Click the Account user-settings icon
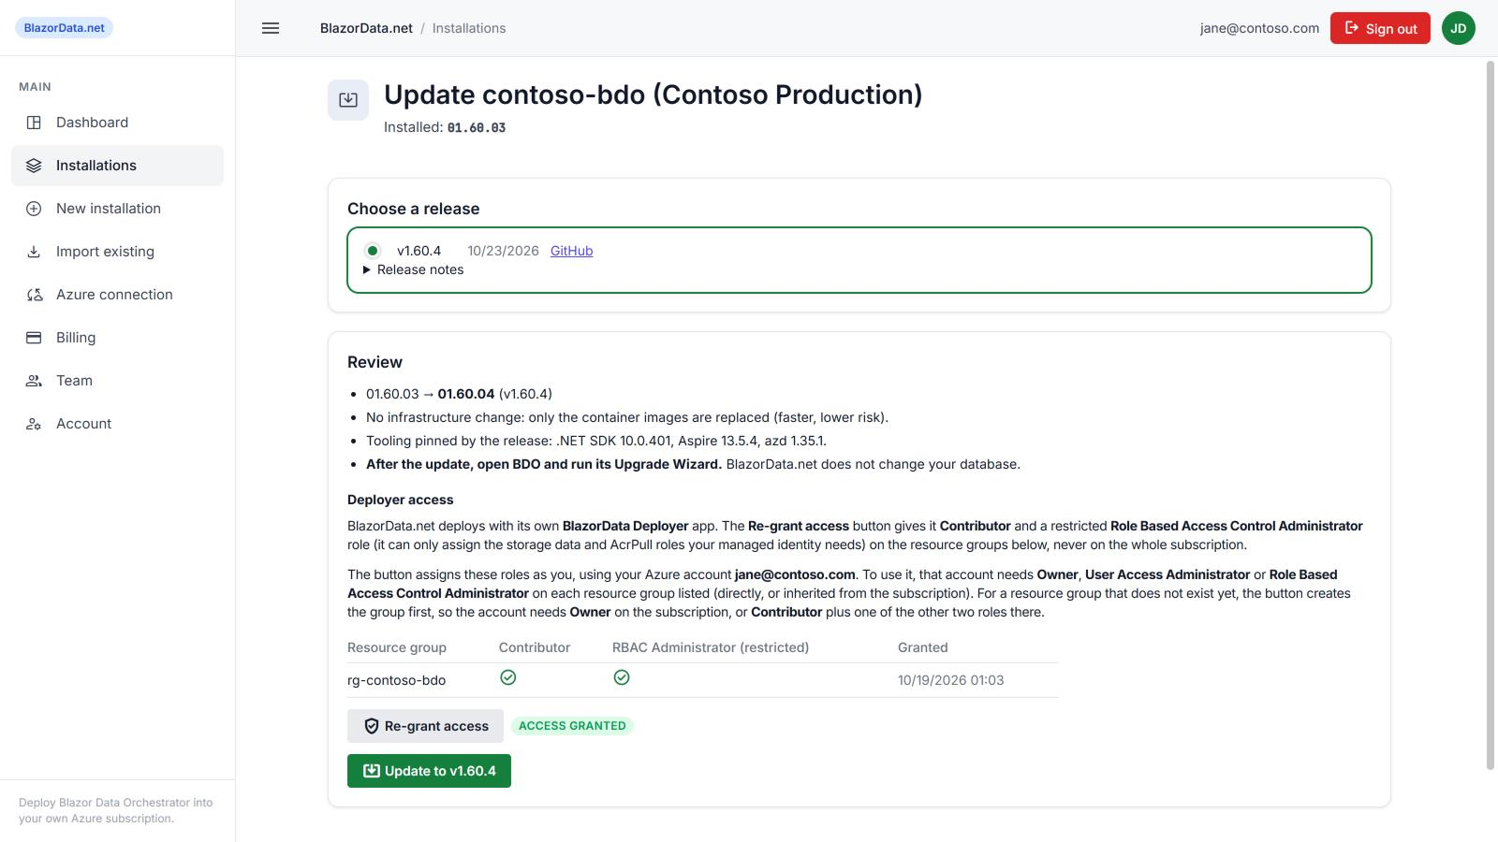 pos(34,424)
